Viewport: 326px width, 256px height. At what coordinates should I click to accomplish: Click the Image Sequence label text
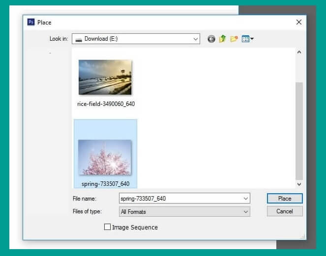pos(135,228)
